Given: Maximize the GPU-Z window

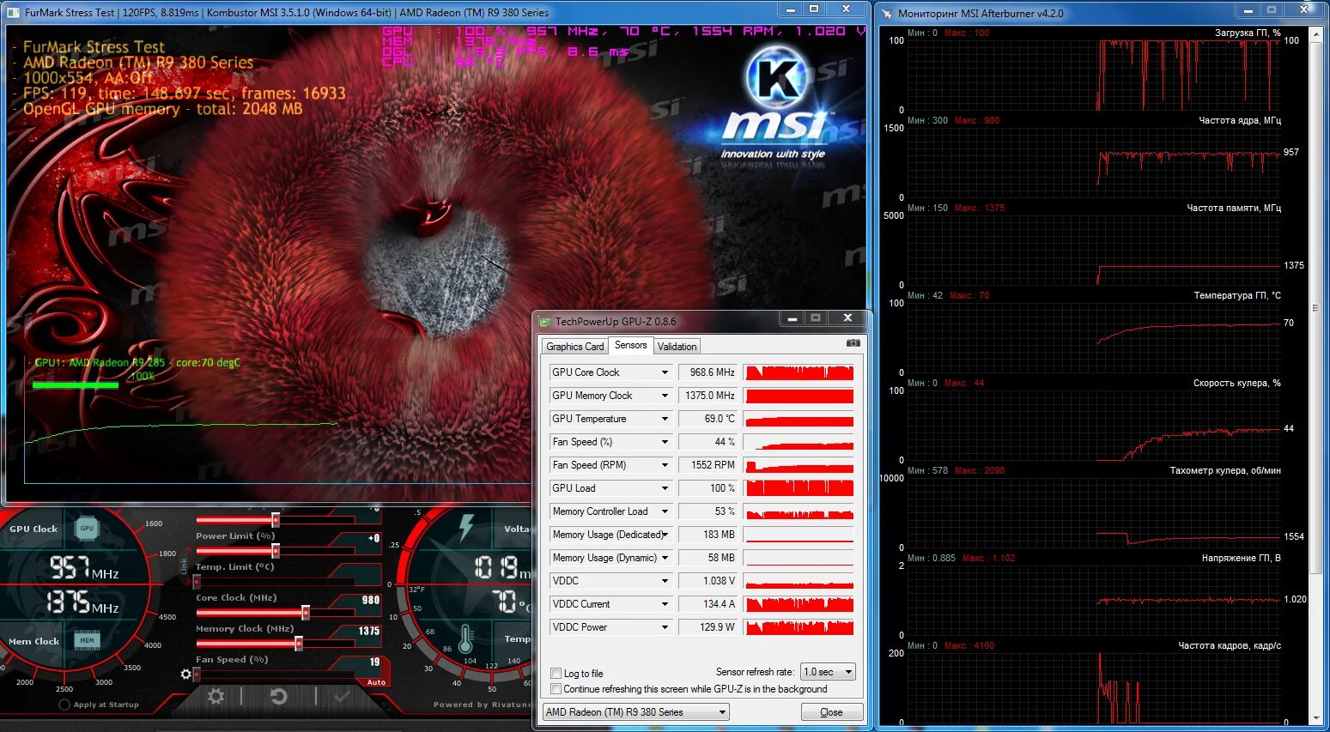Looking at the screenshot, I should click(816, 318).
